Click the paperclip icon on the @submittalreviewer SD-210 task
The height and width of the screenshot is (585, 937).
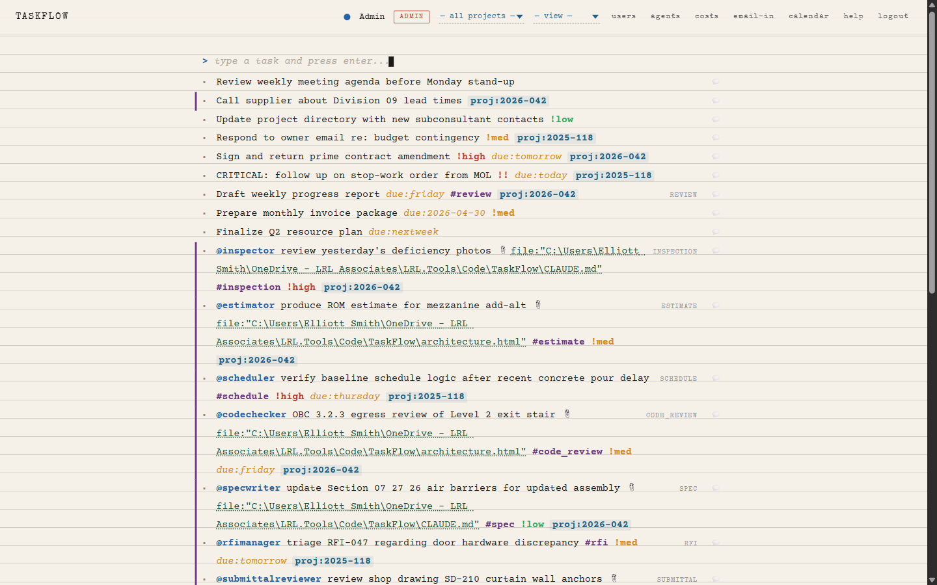point(613,578)
